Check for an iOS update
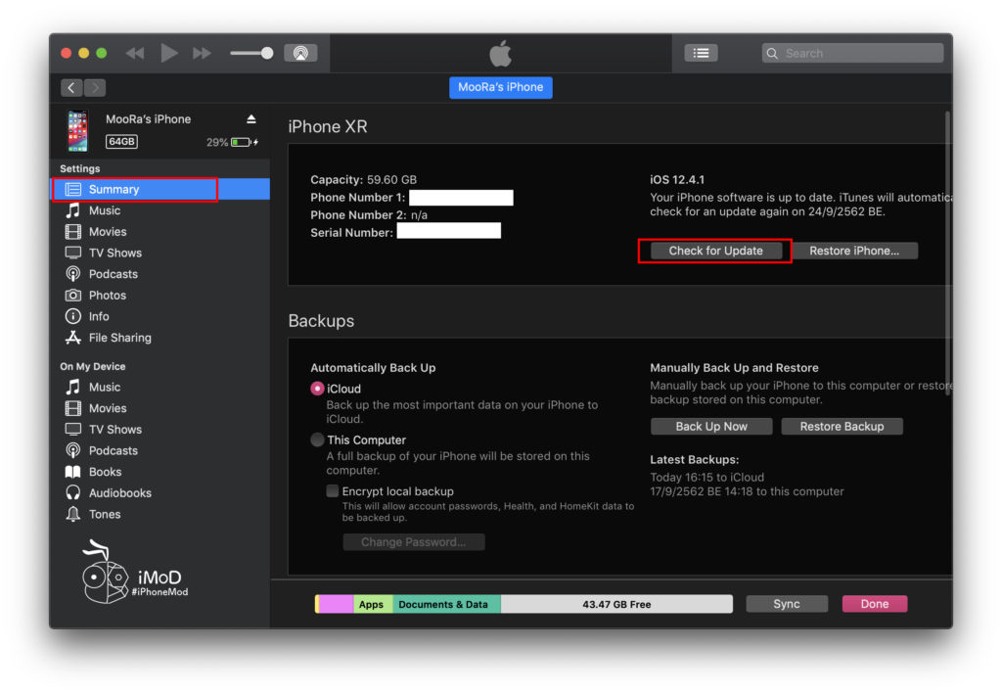This screenshot has width=1002, height=694. (x=713, y=251)
